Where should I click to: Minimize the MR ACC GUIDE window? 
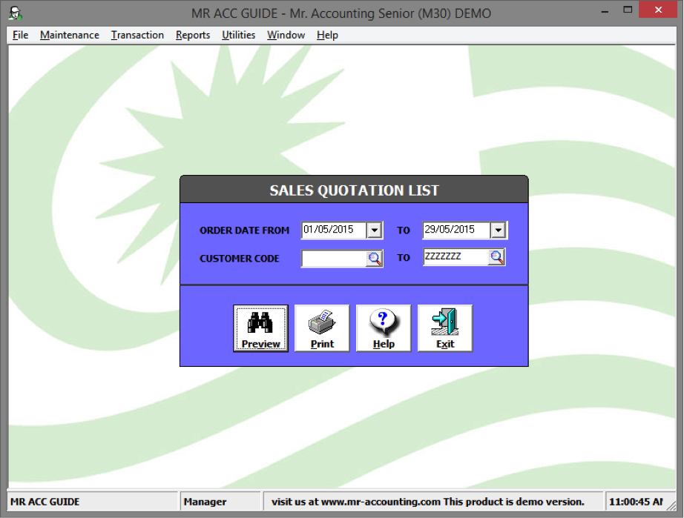point(605,11)
